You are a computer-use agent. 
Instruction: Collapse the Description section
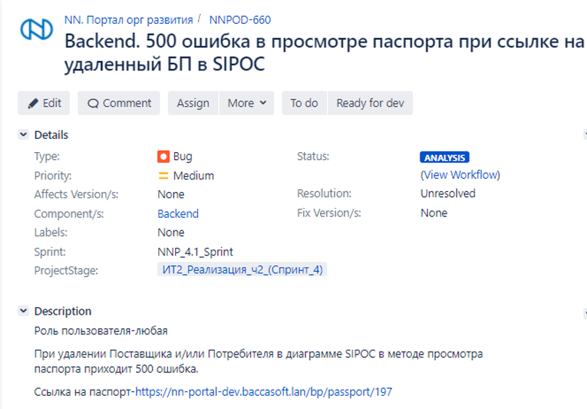pos(23,311)
